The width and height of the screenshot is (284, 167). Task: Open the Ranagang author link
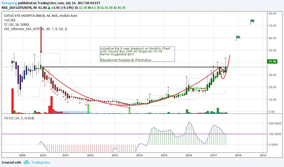point(9,3)
